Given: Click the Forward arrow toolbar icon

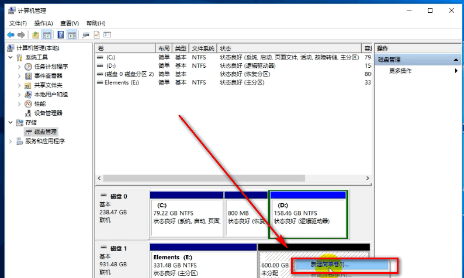Looking at the screenshot, I should tap(22, 35).
